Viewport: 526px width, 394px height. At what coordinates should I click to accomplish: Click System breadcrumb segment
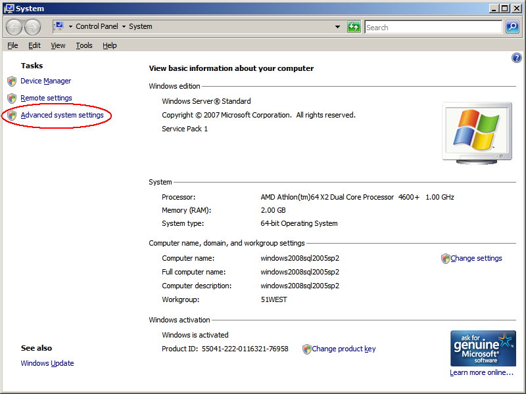(x=141, y=26)
